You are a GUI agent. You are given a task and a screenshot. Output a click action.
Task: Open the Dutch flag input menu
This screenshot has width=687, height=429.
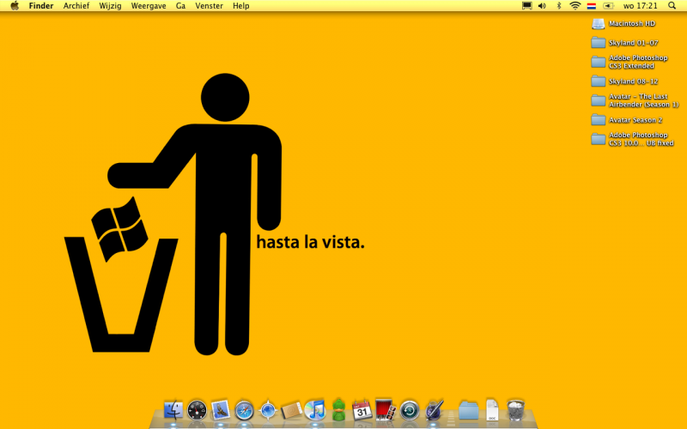(x=592, y=6)
